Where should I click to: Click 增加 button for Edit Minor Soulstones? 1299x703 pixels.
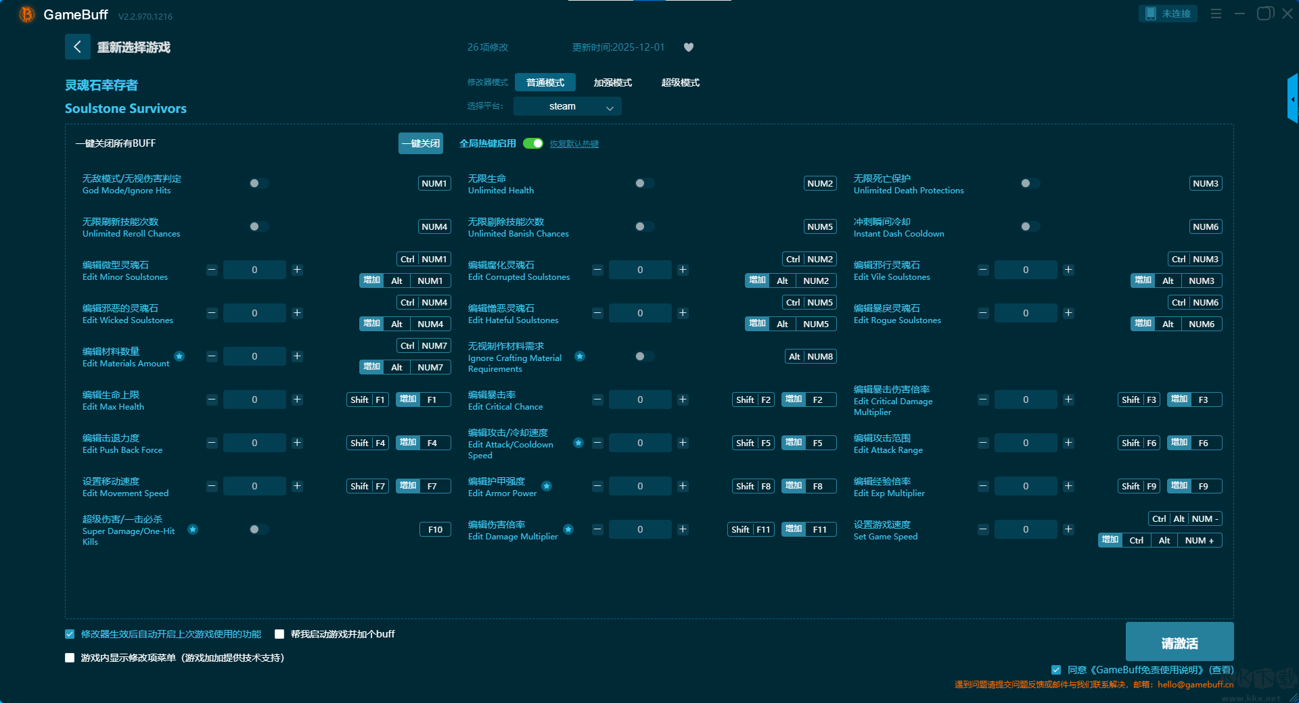click(371, 281)
